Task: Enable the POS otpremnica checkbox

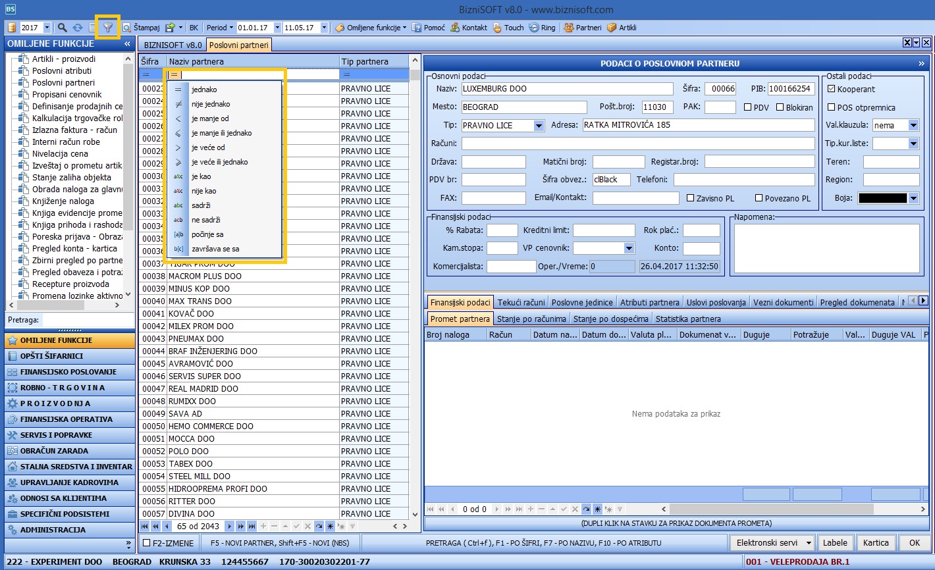Action: 832,107
